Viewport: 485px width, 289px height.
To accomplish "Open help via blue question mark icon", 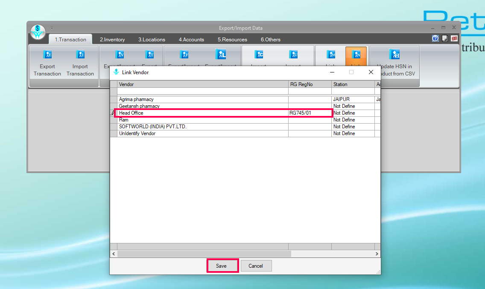I will [435, 38].
